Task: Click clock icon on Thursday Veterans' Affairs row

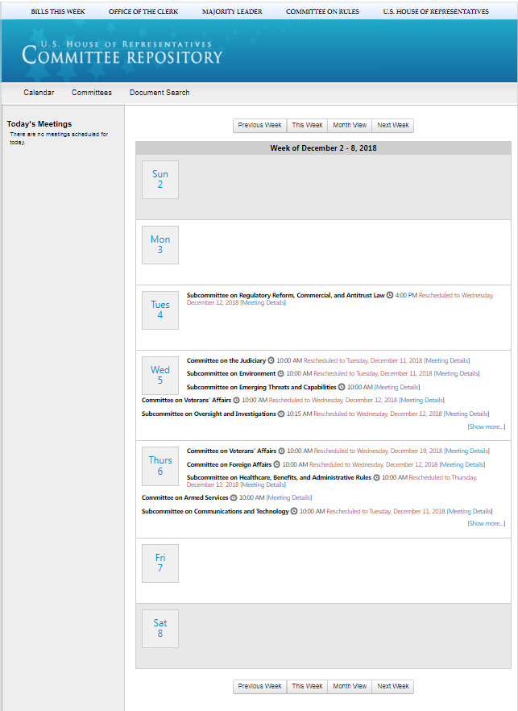Action: tap(281, 451)
